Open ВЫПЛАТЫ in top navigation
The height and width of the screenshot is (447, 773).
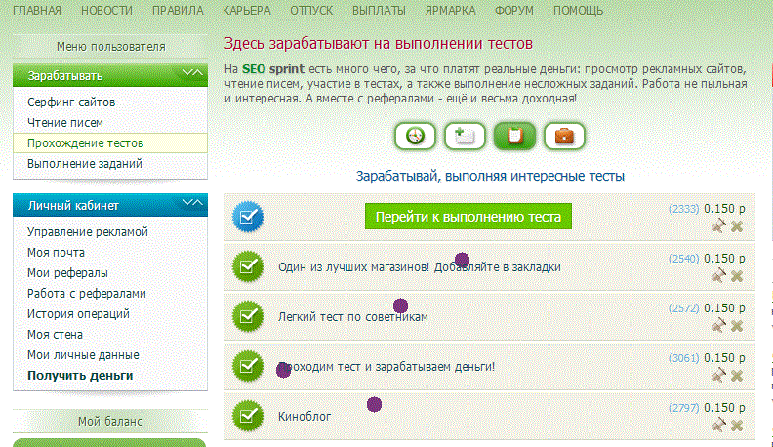pyautogui.click(x=379, y=11)
